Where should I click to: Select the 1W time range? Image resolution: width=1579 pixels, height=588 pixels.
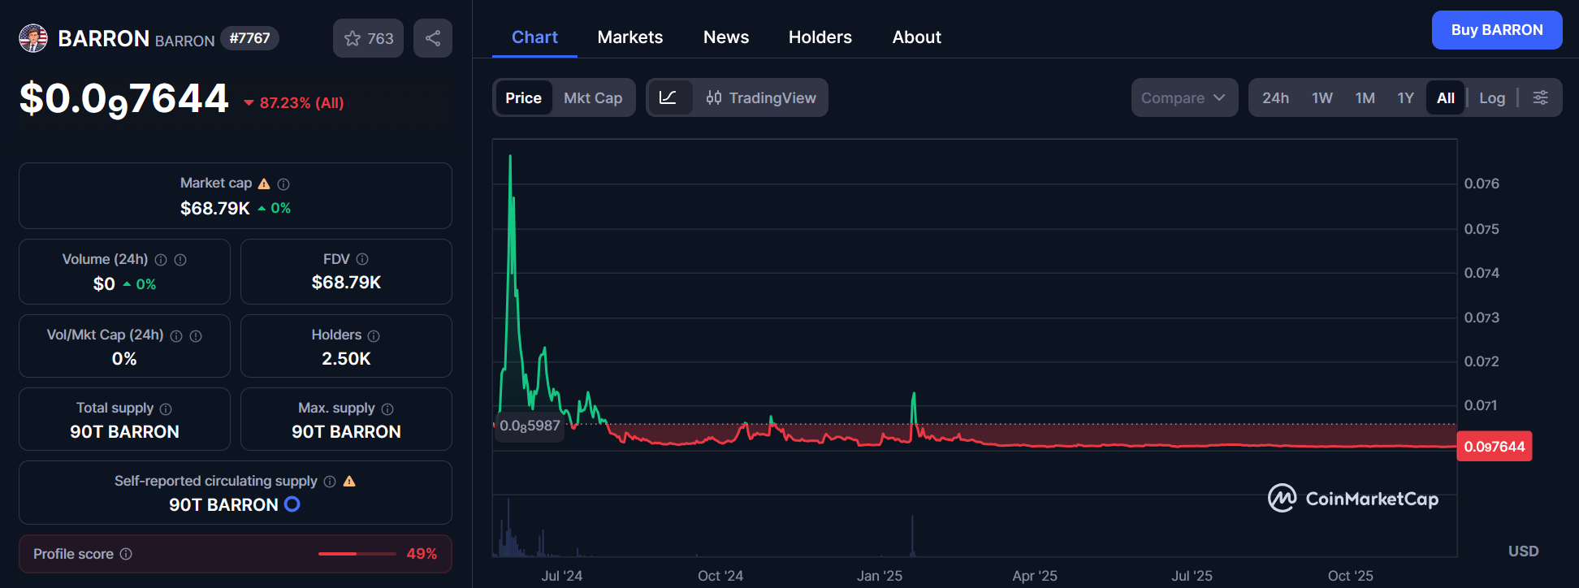coord(1322,97)
